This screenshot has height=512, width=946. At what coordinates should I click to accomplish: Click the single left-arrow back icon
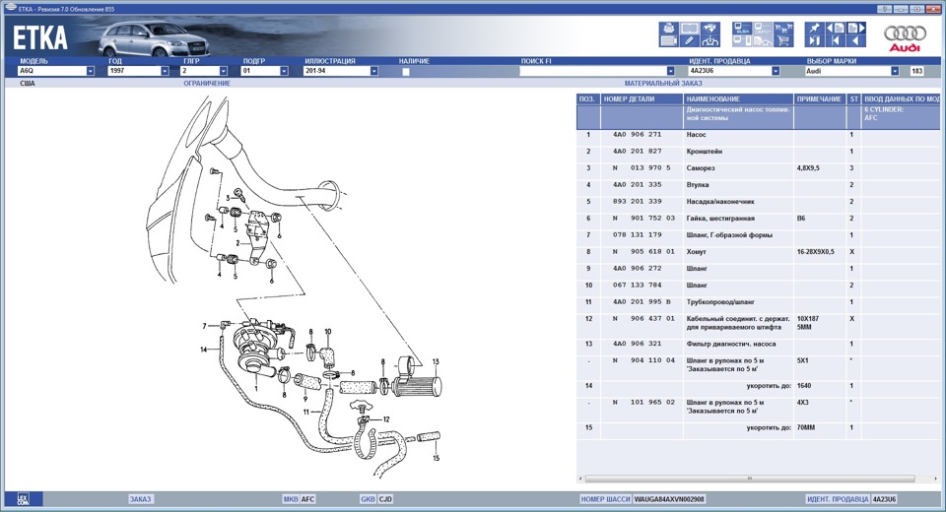pos(856,41)
